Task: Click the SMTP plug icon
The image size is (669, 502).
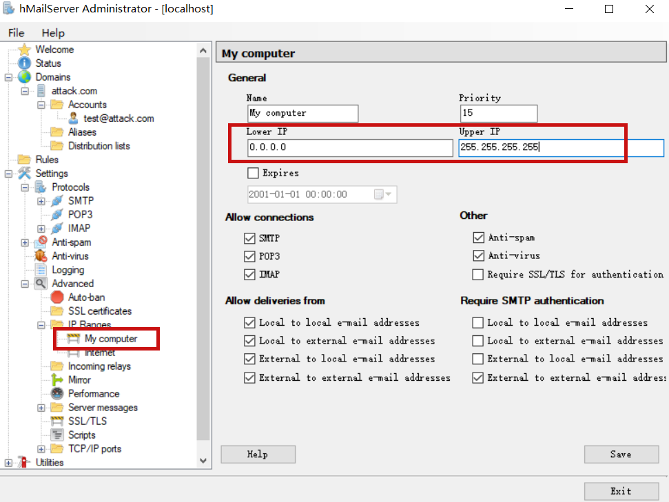Action: pyautogui.click(x=57, y=200)
